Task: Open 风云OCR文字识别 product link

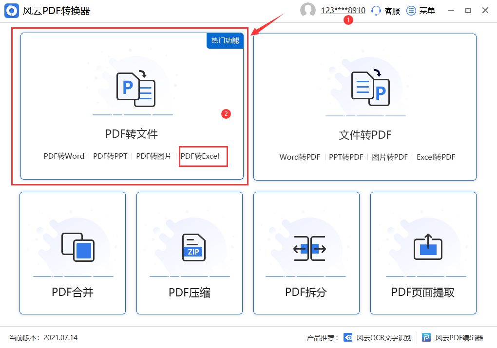Action: click(x=384, y=338)
